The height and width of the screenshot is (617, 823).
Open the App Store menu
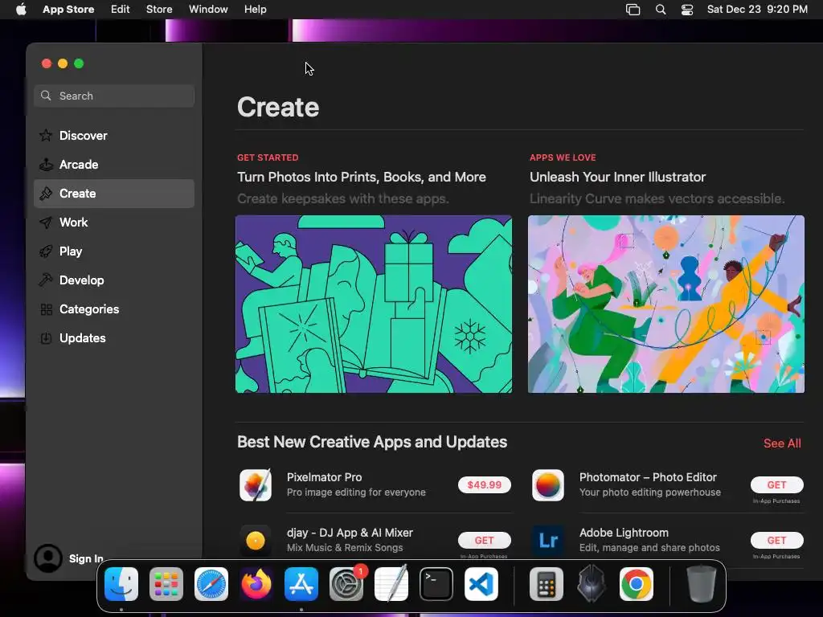point(68,10)
